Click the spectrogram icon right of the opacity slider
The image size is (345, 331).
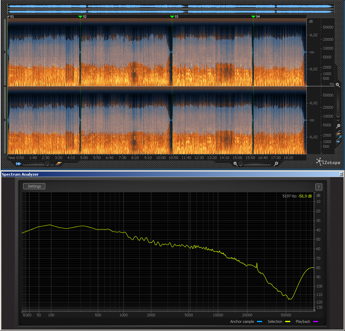coord(58,164)
